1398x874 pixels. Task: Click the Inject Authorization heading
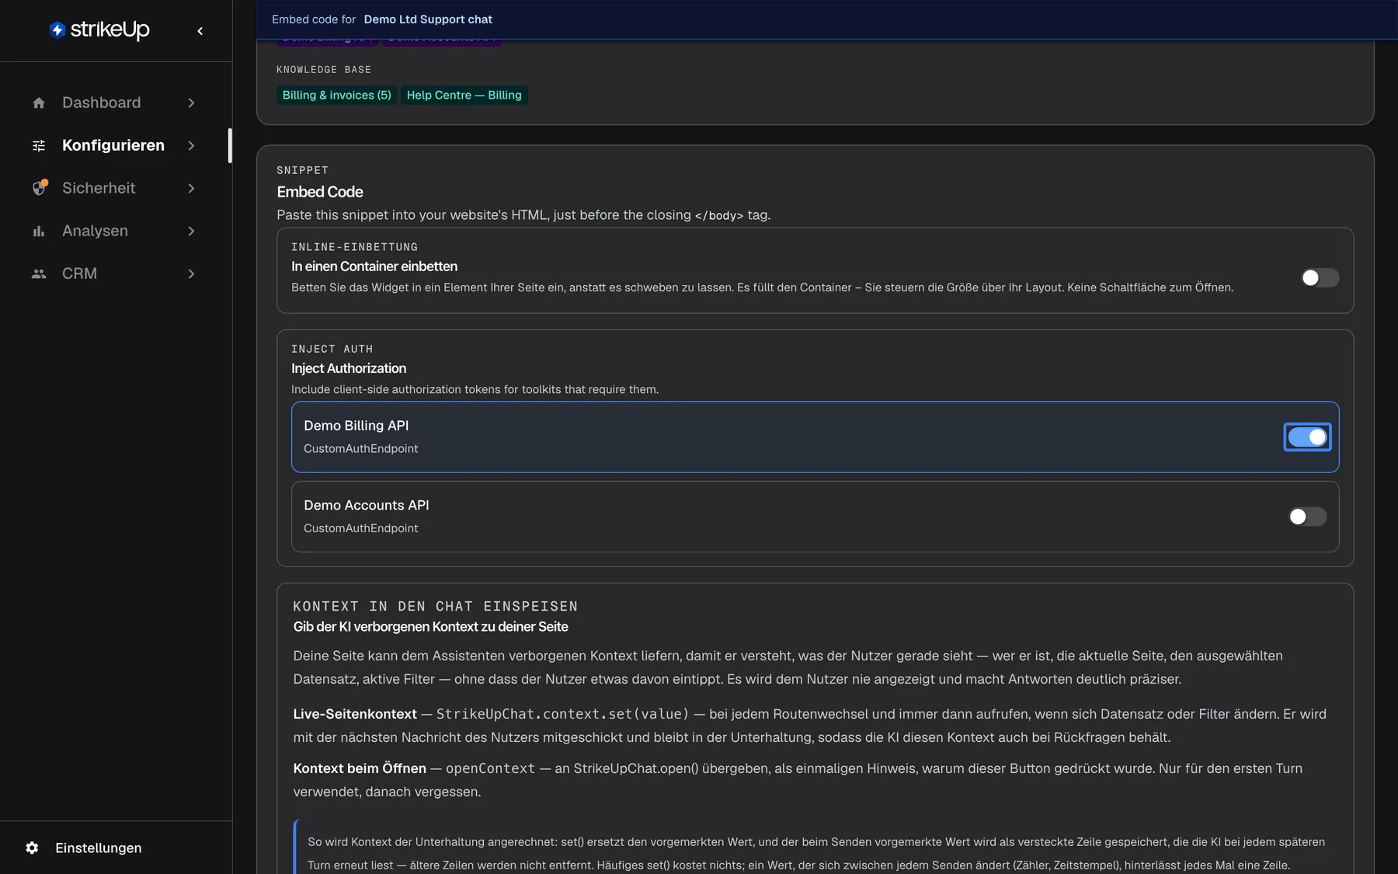pos(349,368)
